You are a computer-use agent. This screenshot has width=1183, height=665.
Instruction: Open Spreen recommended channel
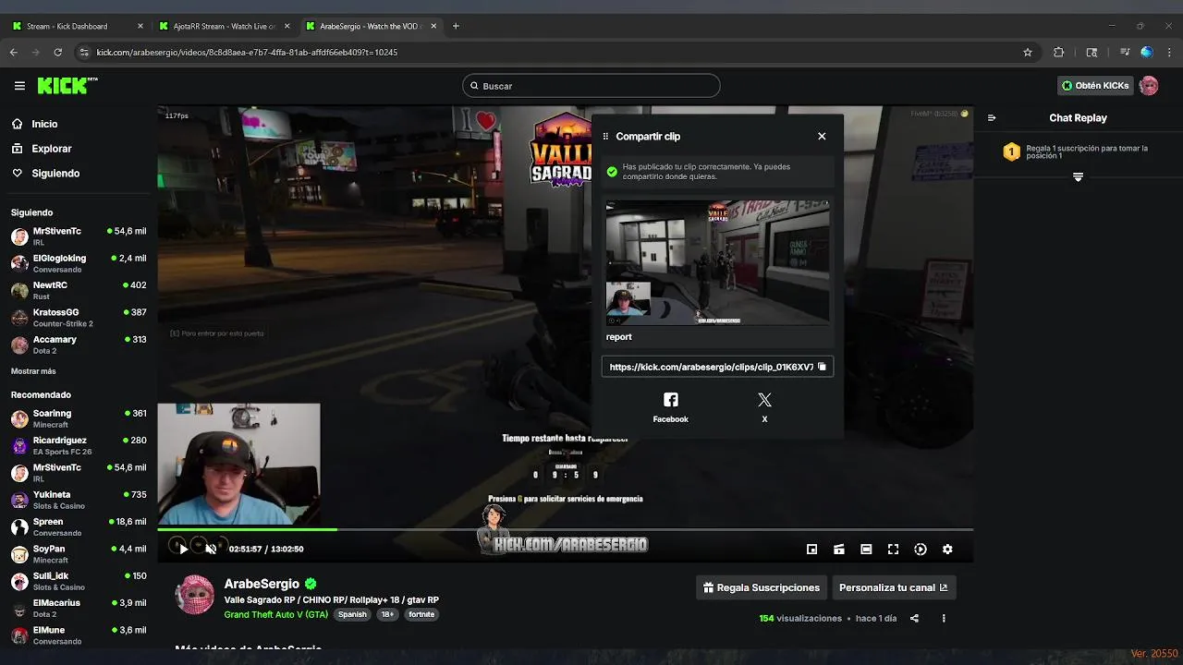click(x=79, y=526)
